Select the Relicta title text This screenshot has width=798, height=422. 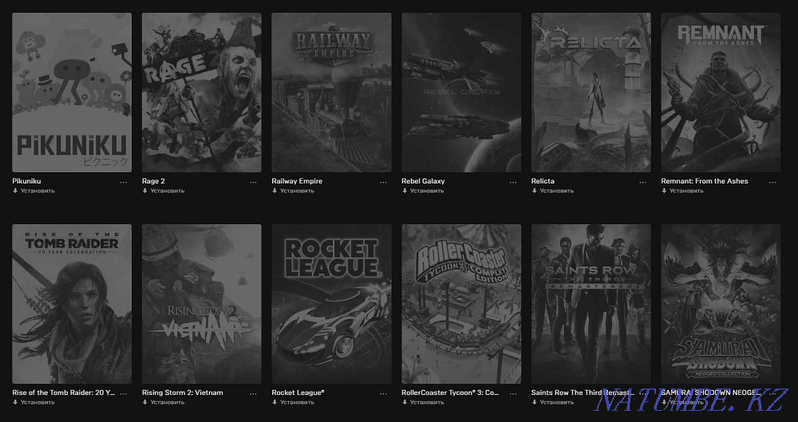543,181
